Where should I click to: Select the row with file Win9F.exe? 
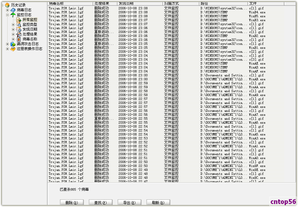(172, 166)
